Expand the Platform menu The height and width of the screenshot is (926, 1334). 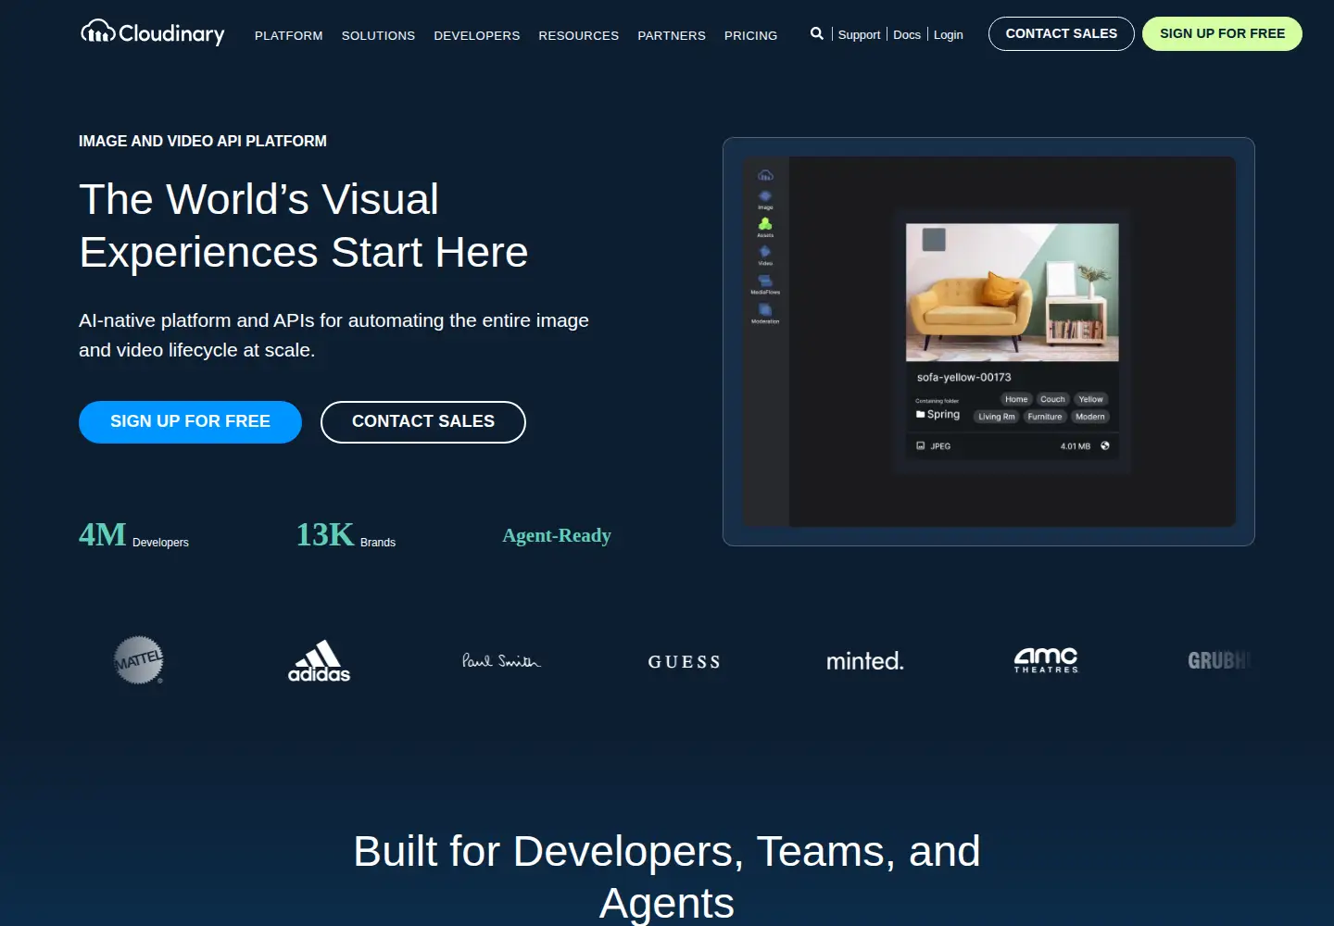click(289, 35)
